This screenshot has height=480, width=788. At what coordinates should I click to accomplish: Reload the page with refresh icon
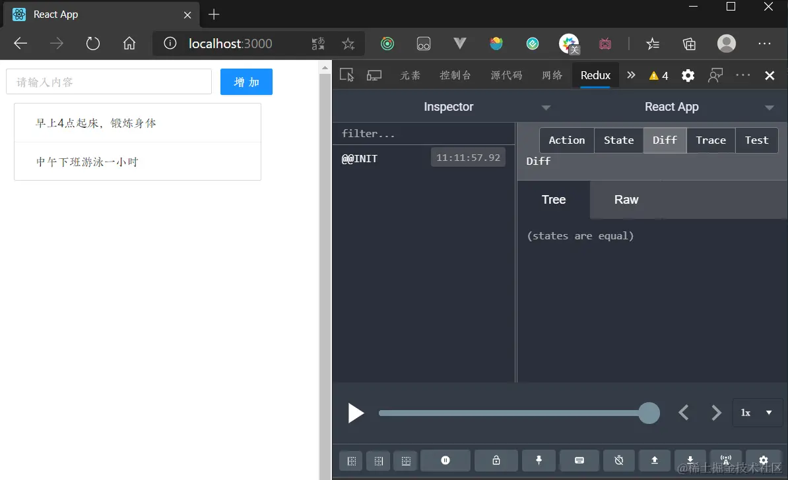point(93,44)
